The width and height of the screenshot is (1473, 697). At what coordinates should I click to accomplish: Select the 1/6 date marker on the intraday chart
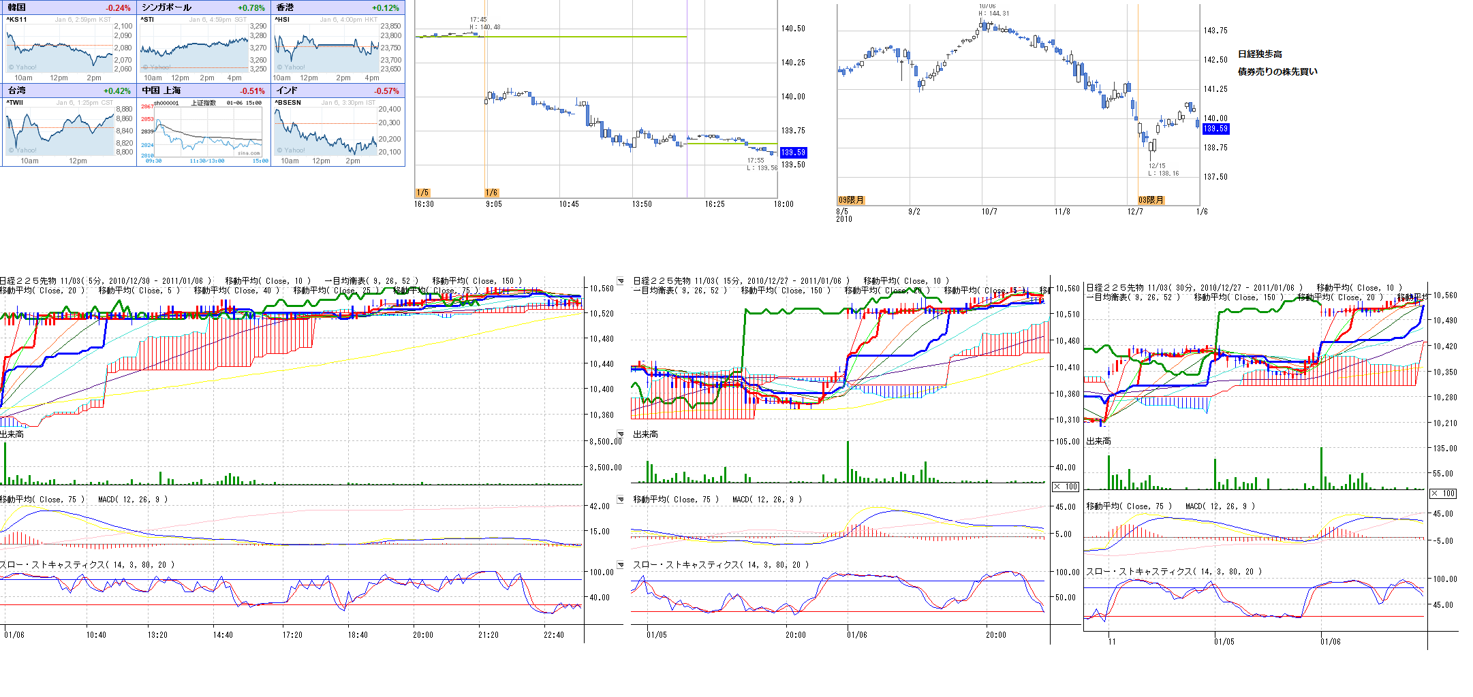491,193
